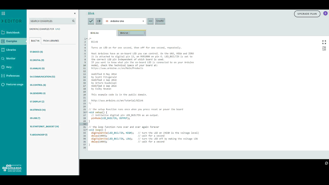329x185 pixels.
Task: Expand the 04.COMMUNICATION examples category
Action: pyautogui.click(x=42, y=77)
